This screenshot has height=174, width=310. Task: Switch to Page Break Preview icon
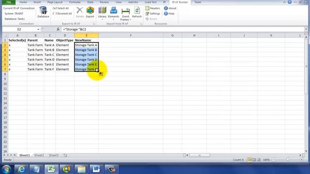tap(259, 160)
